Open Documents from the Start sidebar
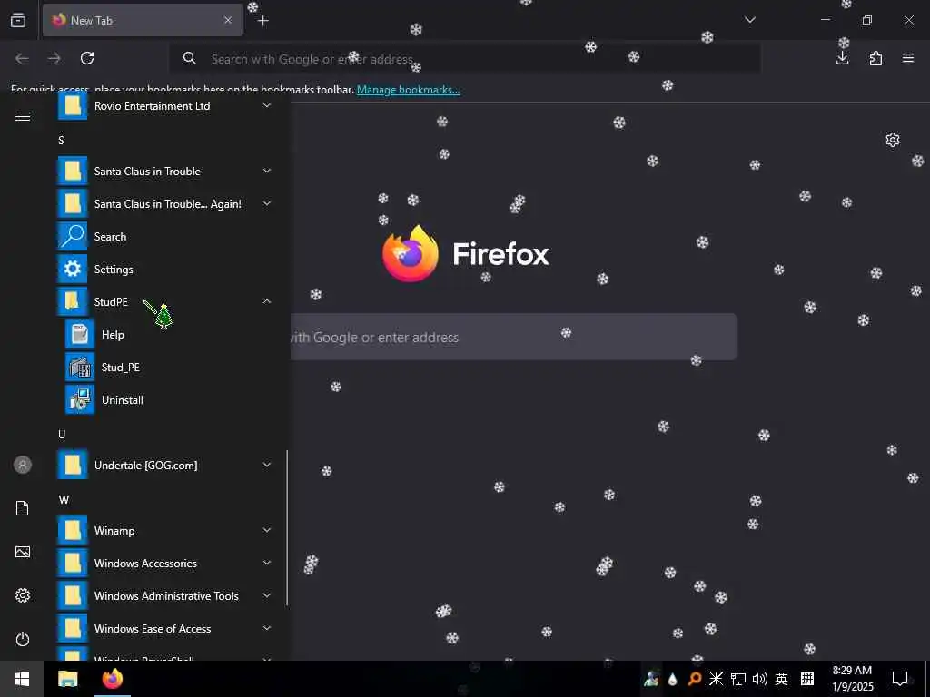 23,508
